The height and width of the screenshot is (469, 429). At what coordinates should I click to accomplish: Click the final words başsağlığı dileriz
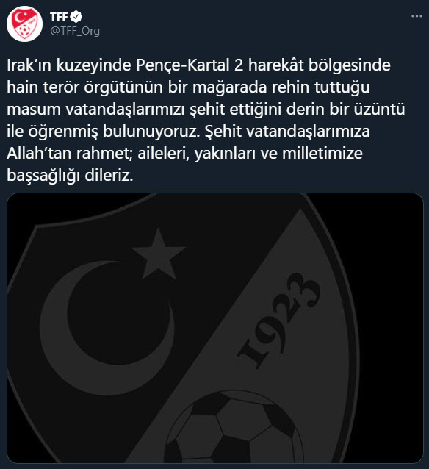click(x=70, y=175)
